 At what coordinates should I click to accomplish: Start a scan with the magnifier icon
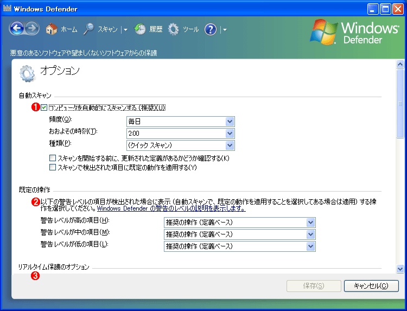pyautogui.click(x=88, y=29)
